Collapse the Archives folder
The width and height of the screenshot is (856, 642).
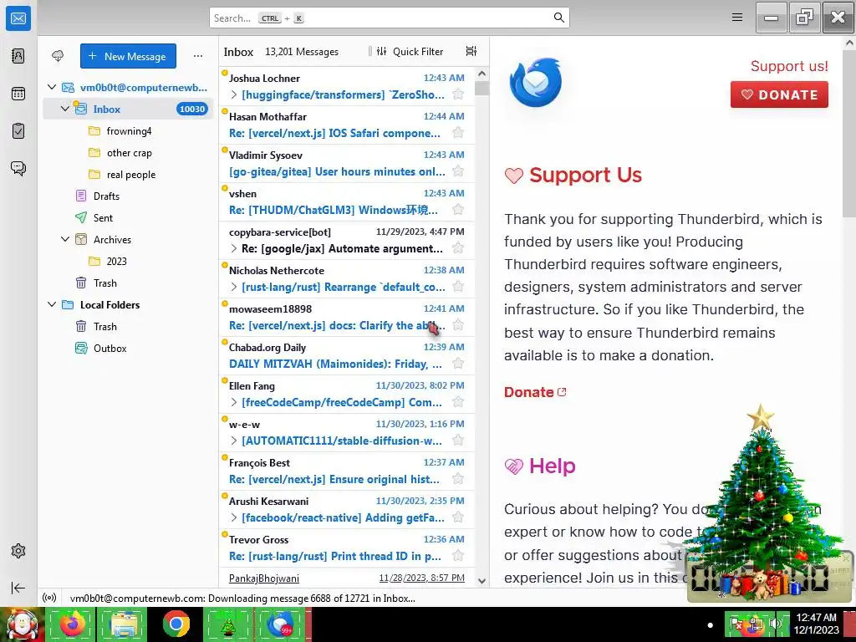tap(65, 239)
